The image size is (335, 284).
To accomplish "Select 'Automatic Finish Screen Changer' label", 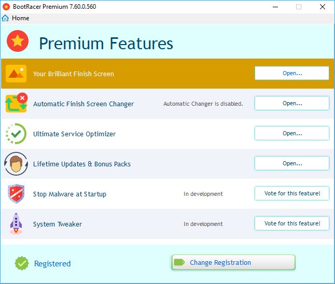I will click(83, 104).
